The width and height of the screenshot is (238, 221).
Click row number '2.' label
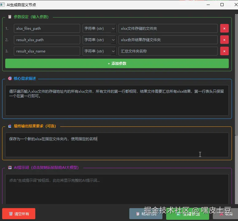tap(7, 40)
